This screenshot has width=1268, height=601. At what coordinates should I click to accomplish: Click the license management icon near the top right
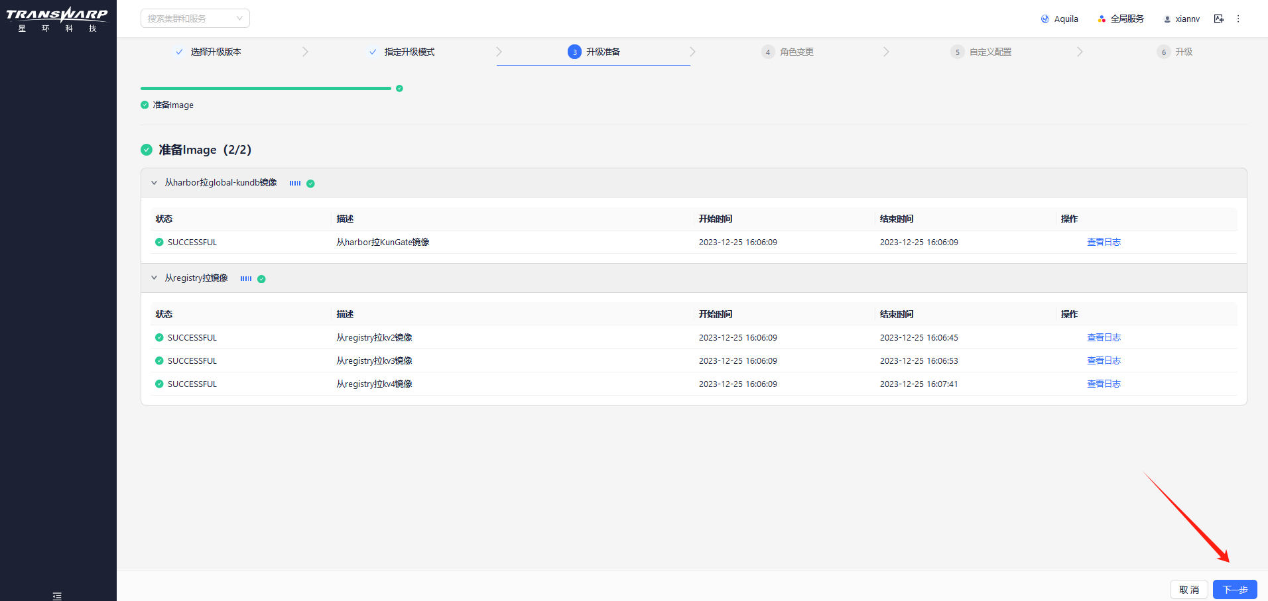click(1219, 19)
